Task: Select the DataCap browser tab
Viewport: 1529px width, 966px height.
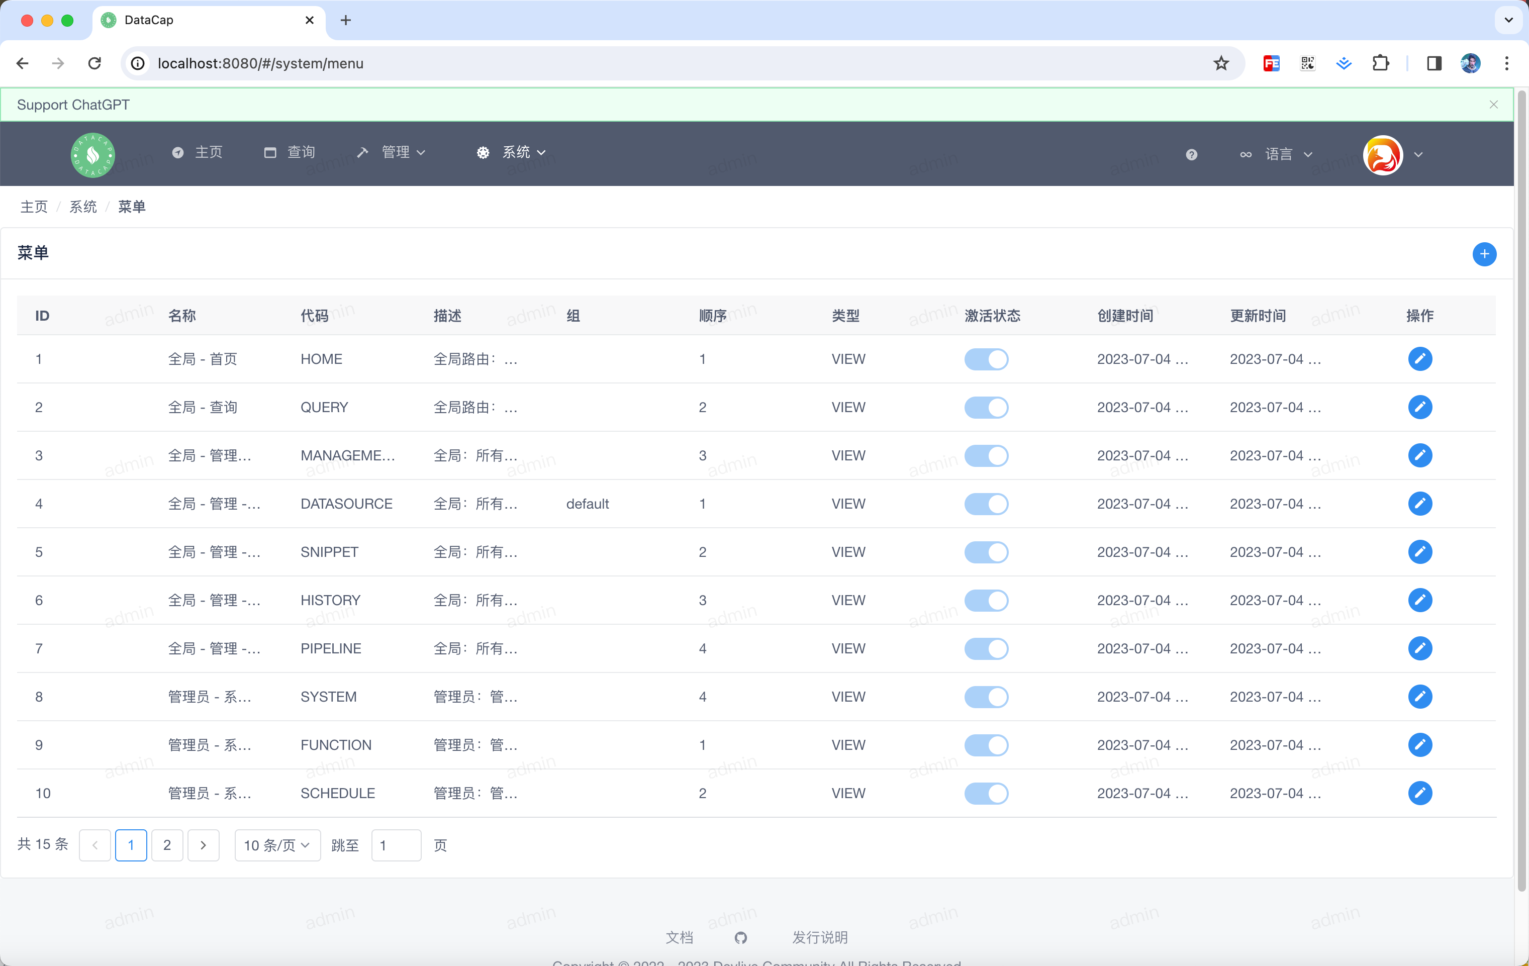Action: point(209,20)
